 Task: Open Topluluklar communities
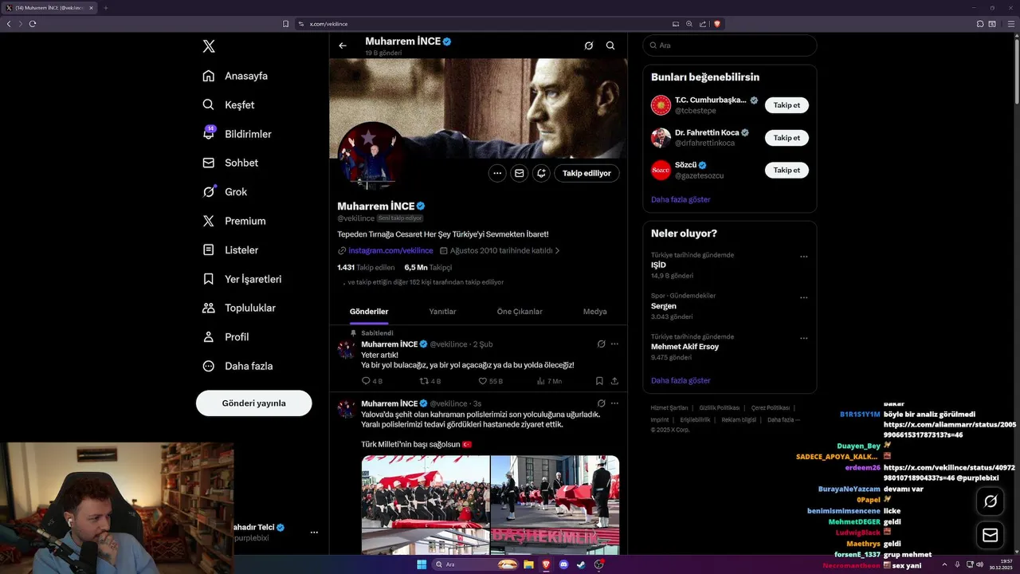click(239, 308)
